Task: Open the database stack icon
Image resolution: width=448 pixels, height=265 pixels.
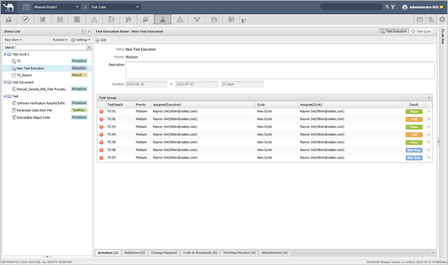Action: pos(419,19)
